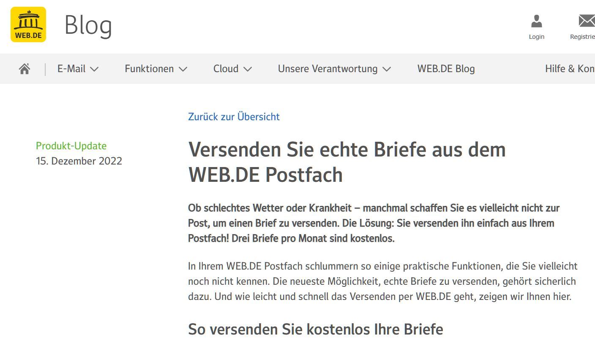Open the WEB.DE Blog navigation item

[x=446, y=69]
